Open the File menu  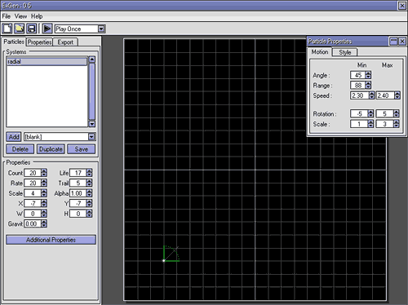(7, 16)
